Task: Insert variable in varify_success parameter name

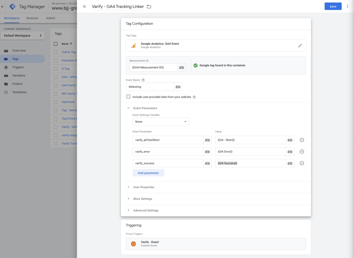Action: [207, 163]
